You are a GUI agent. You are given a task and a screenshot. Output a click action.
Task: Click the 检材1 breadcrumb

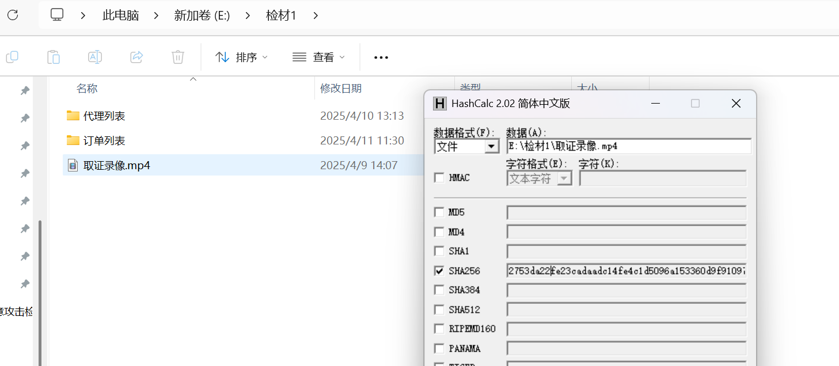281,16
